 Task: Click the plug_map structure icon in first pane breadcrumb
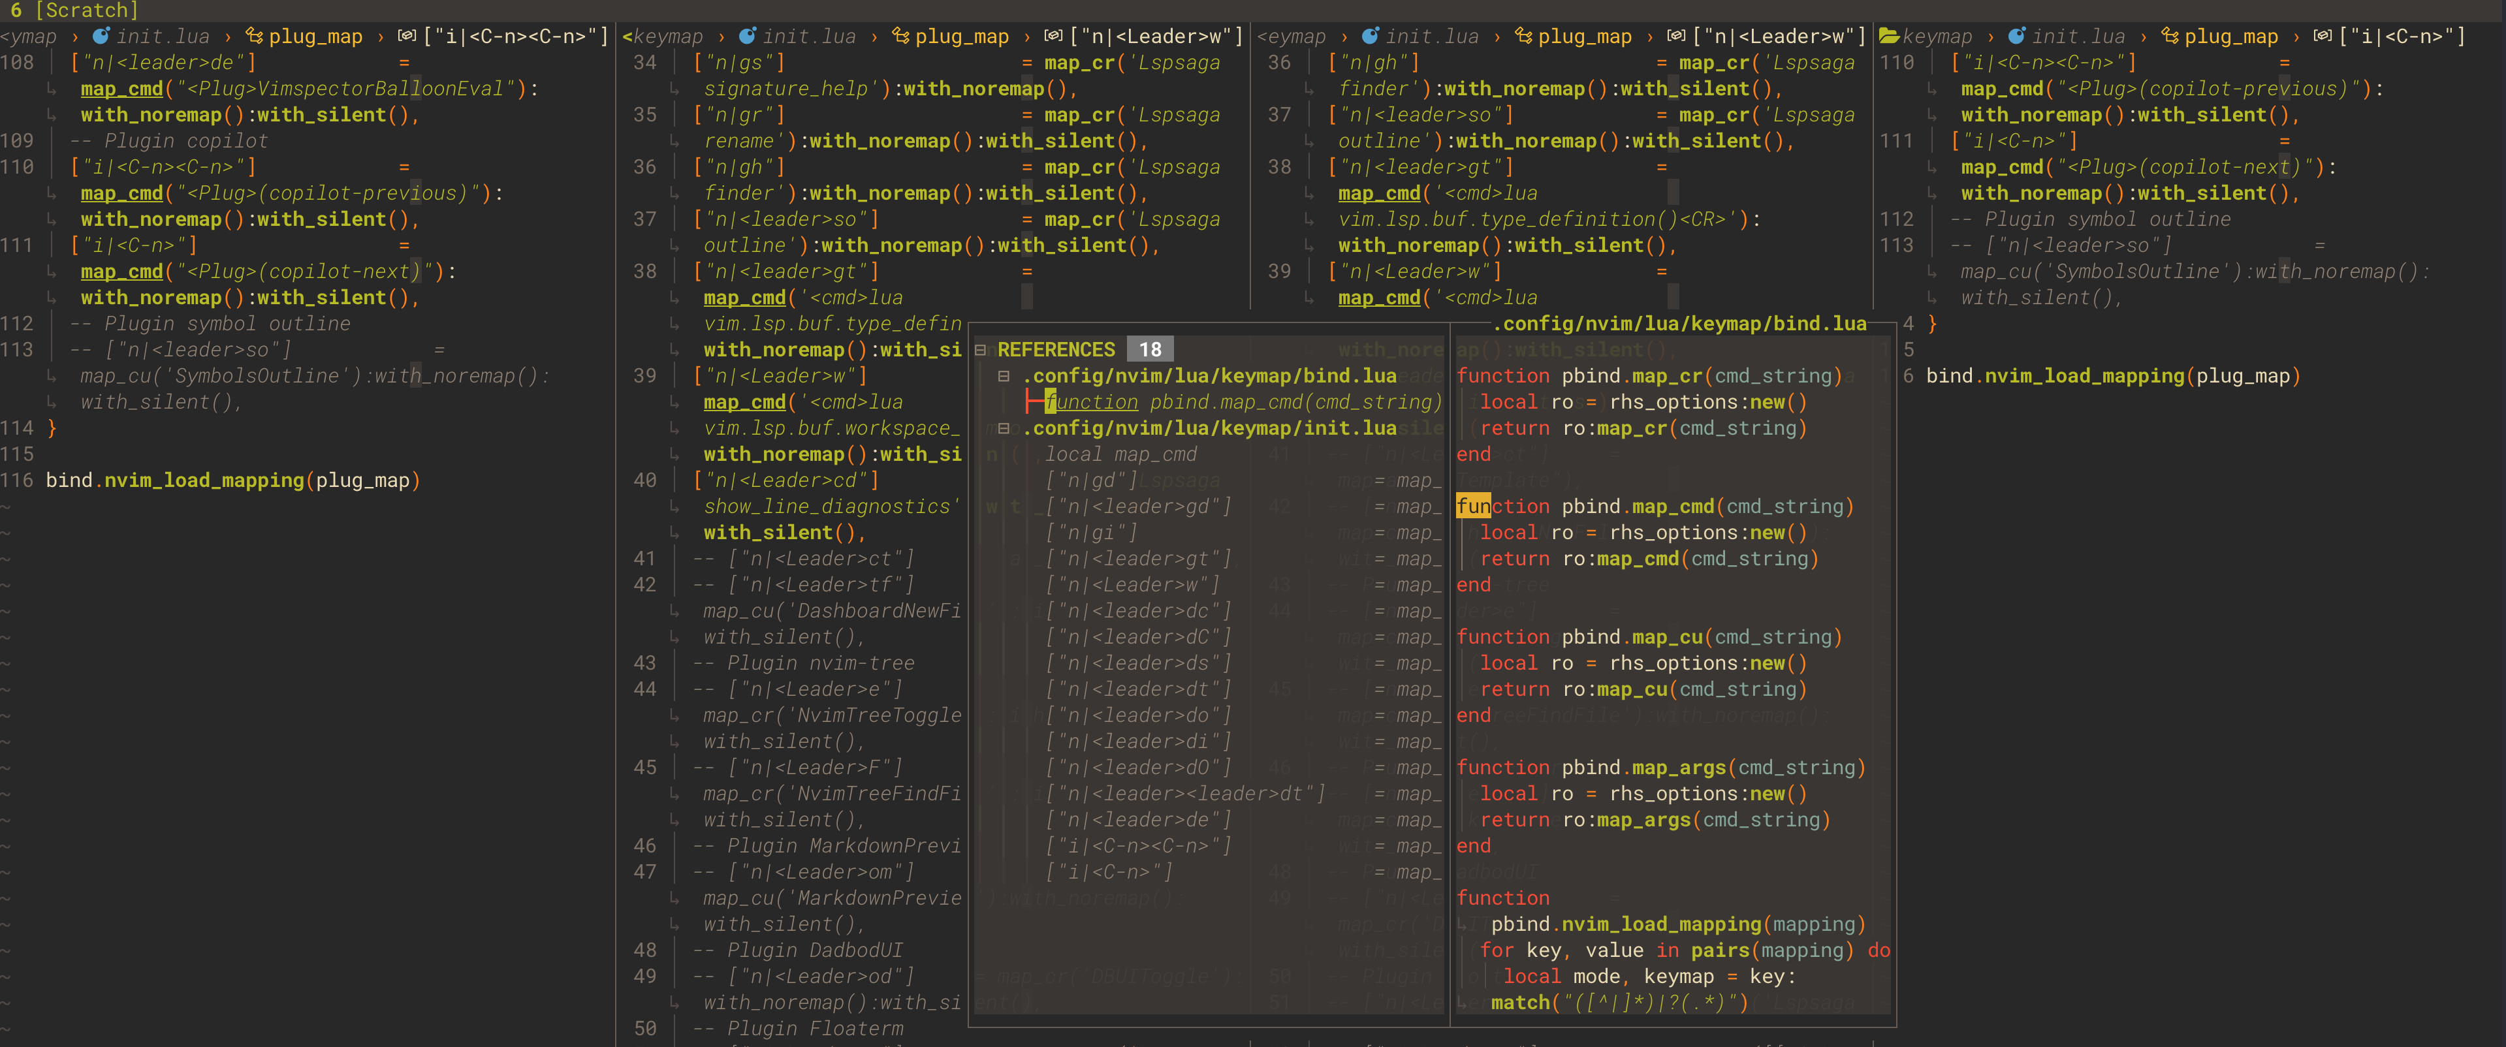click(x=253, y=36)
